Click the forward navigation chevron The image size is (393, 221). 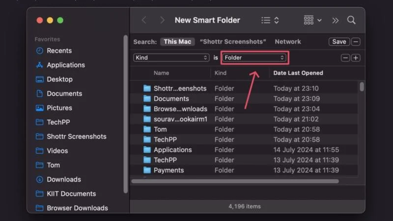pos(162,20)
